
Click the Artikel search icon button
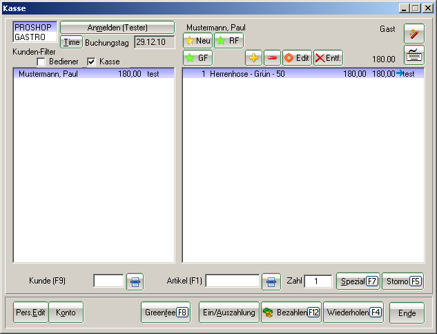(x=271, y=281)
